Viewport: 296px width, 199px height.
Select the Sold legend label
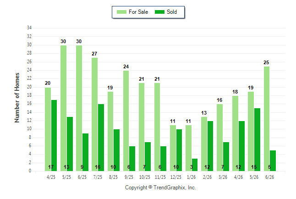point(172,12)
